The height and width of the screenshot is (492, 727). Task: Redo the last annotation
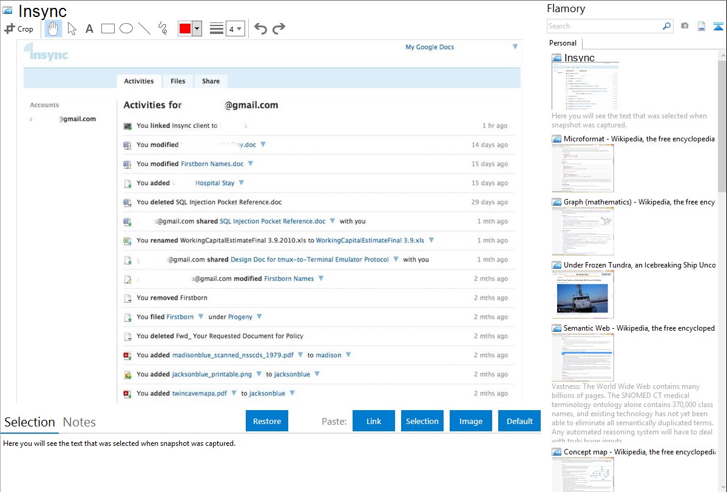click(279, 29)
